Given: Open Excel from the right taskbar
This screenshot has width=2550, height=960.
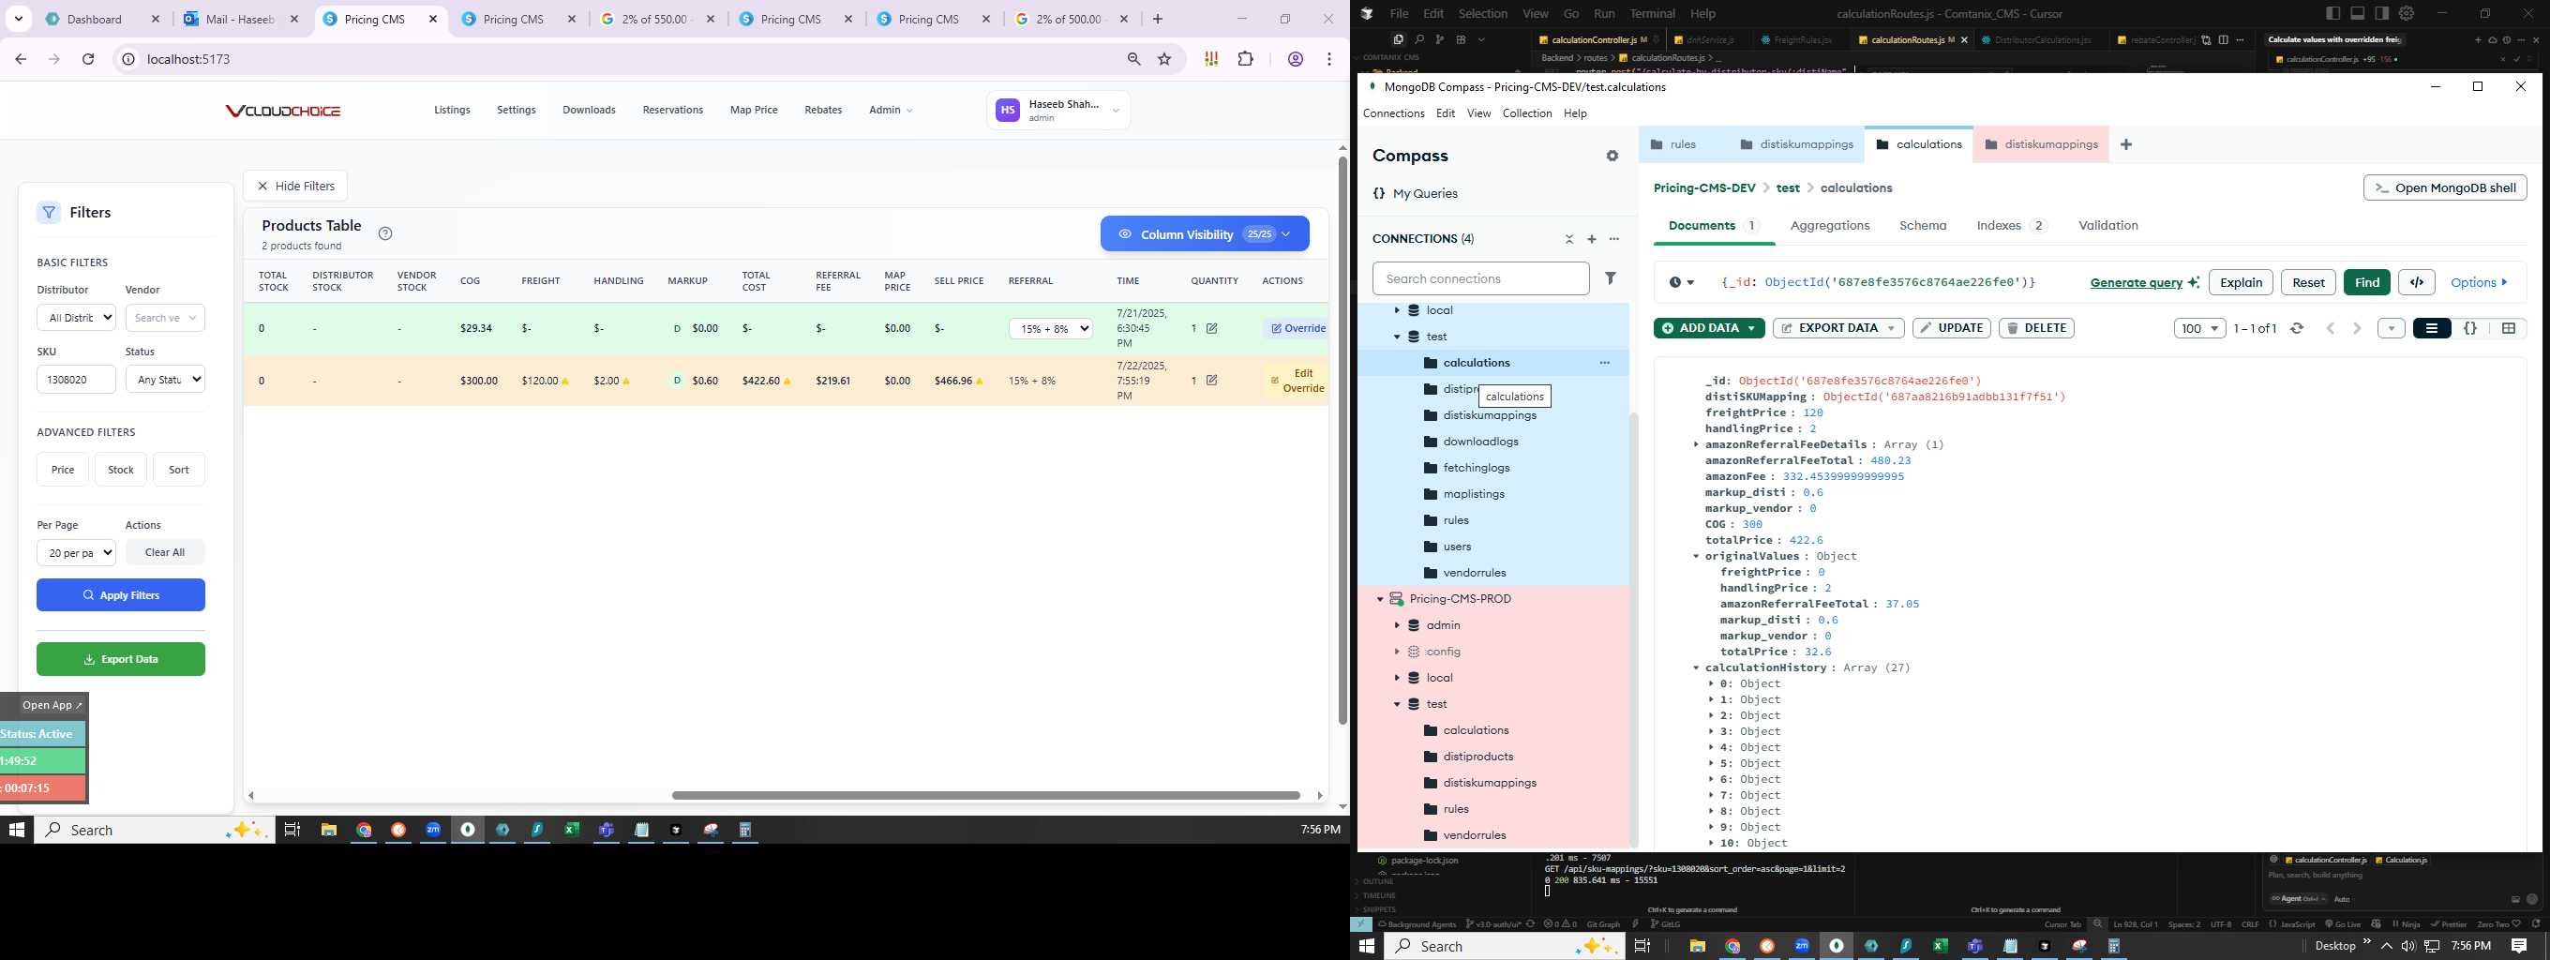Looking at the screenshot, I should [1941, 946].
